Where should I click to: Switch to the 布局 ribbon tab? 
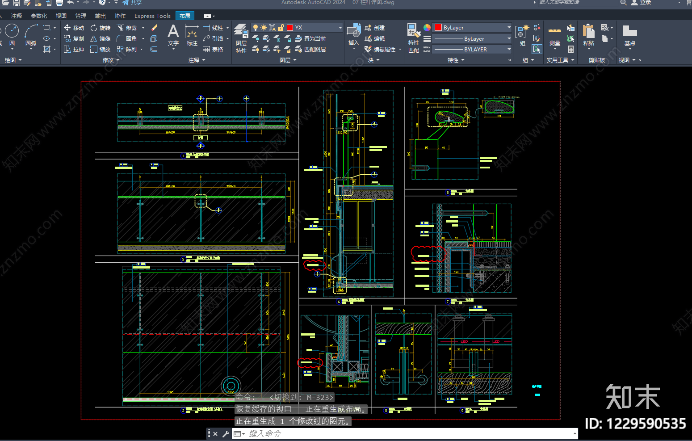[185, 16]
